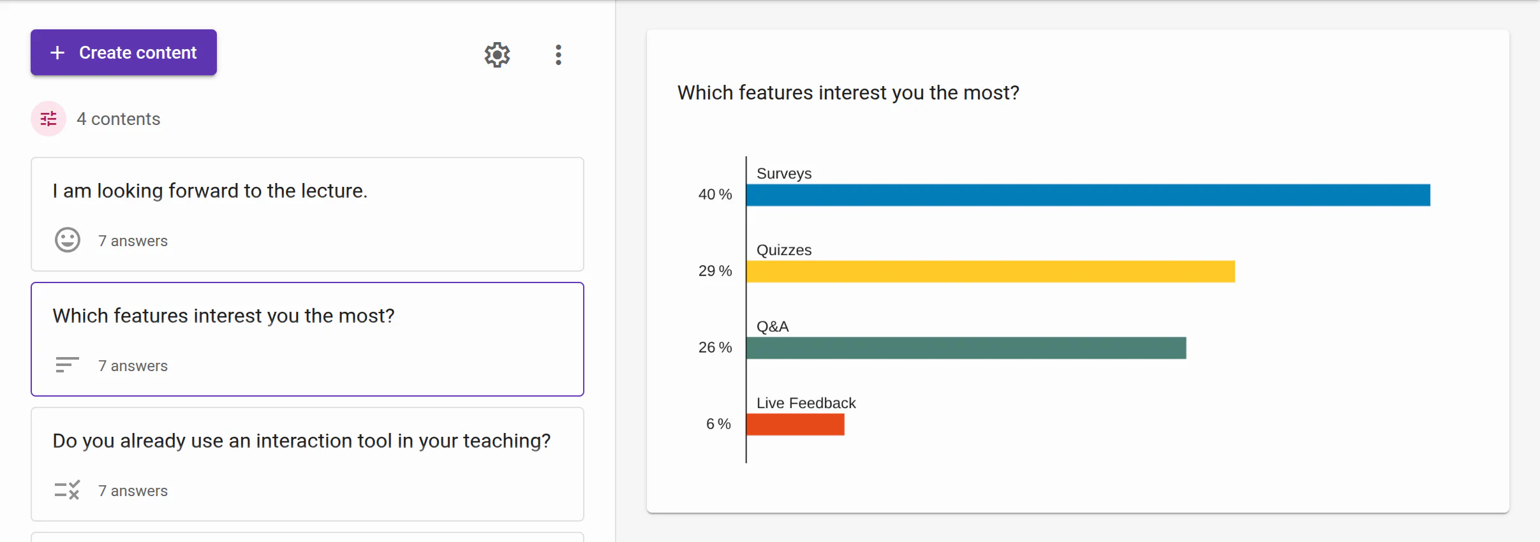Screen dimensions: 1540x542
Task: Click the 4 contents label
Action: coord(119,119)
